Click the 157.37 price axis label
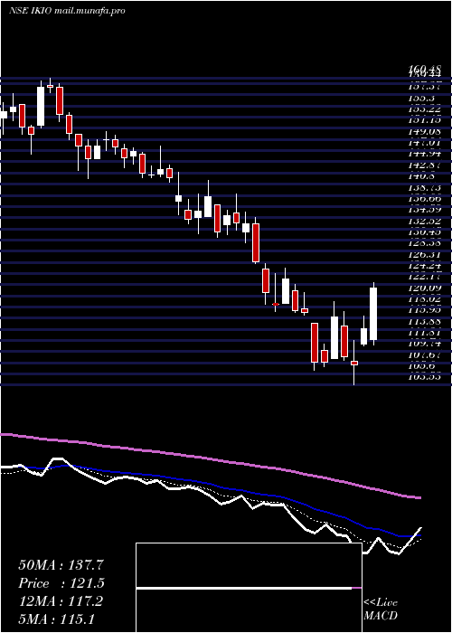Image resolution: width=452 pixels, height=633 pixels. click(x=424, y=87)
